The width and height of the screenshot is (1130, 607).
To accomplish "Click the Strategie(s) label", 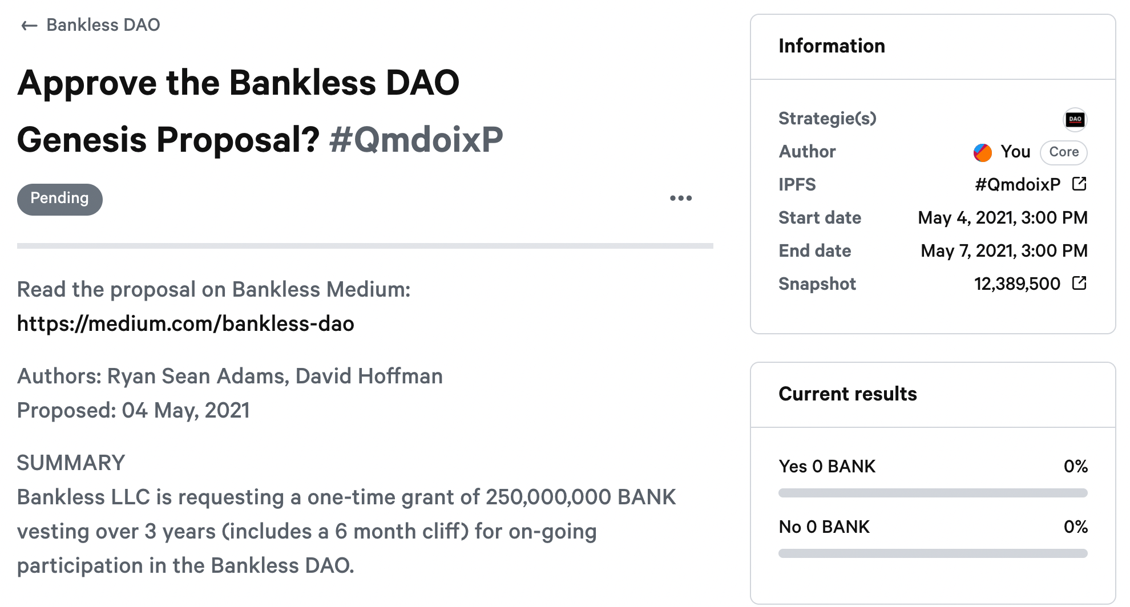I will pyautogui.click(x=828, y=119).
